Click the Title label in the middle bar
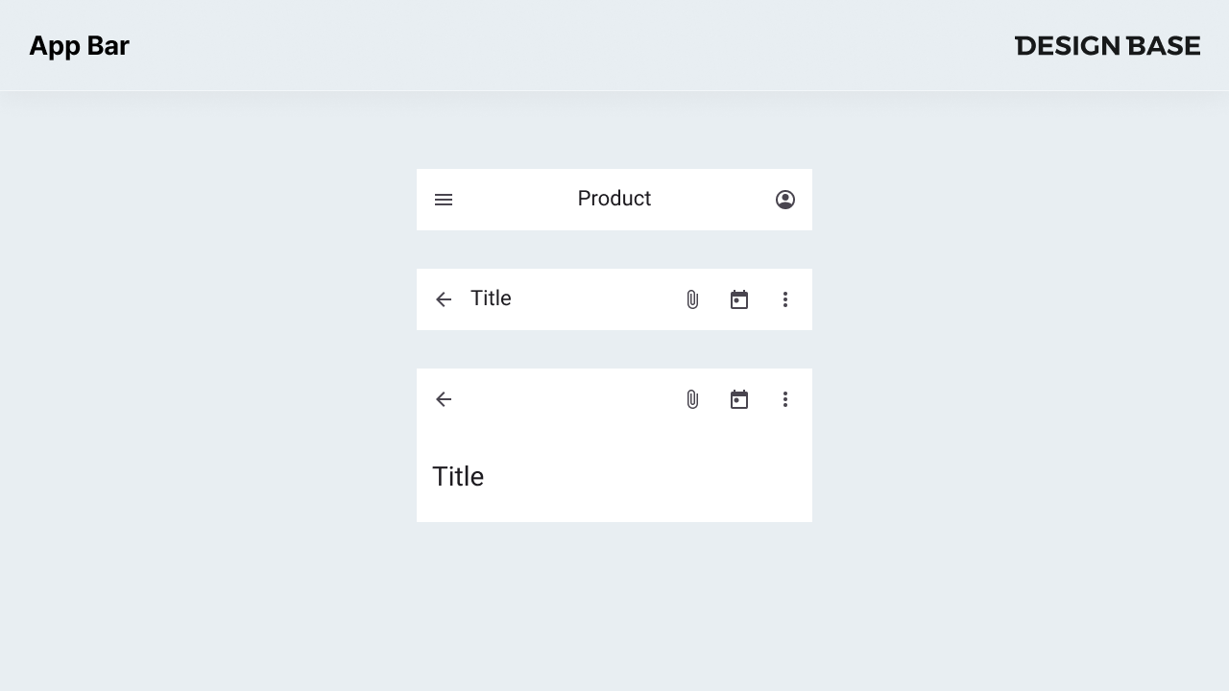Viewport: 1229px width, 691px height. point(491,298)
